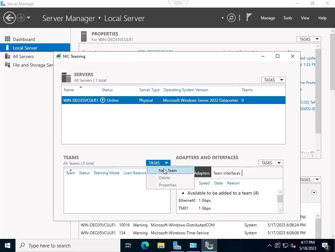The width and height of the screenshot is (335, 252).
Task: Collapse the Available to be added group
Action: pos(183,193)
